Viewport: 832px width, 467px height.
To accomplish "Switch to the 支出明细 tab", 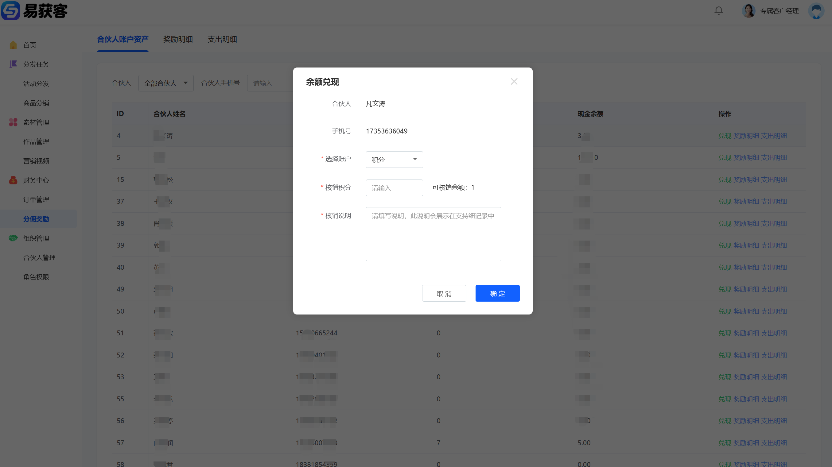I will click(x=222, y=39).
